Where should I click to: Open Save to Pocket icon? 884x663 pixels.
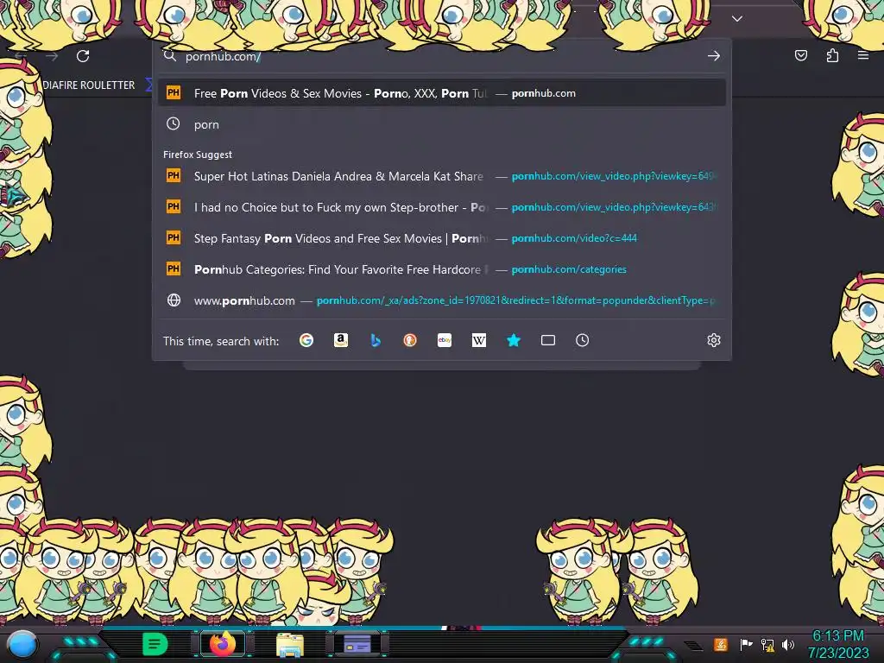point(800,55)
